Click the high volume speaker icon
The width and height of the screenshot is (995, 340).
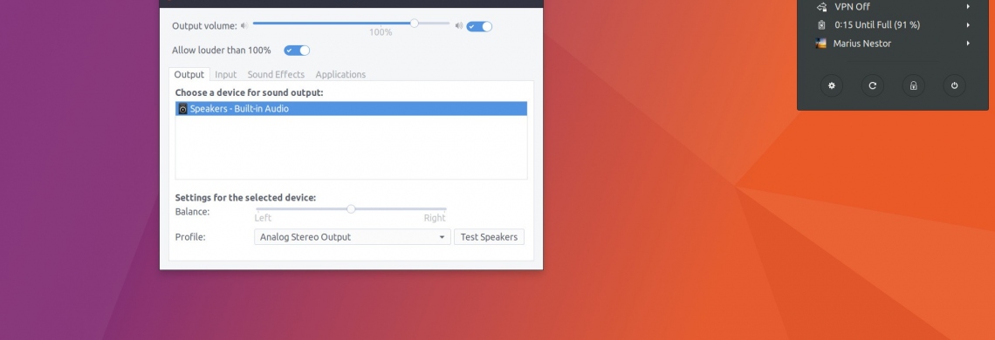[x=459, y=26]
